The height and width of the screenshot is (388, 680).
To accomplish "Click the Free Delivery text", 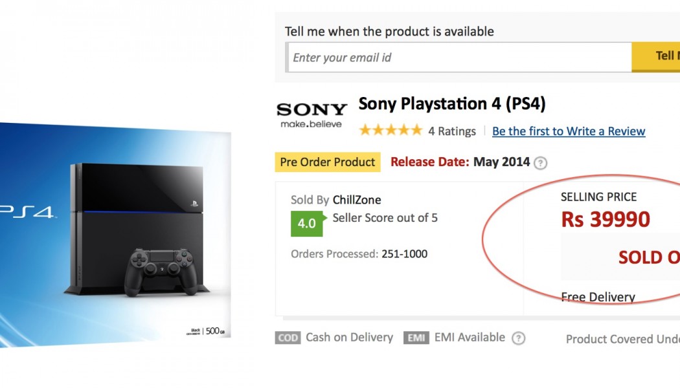I will click(598, 297).
